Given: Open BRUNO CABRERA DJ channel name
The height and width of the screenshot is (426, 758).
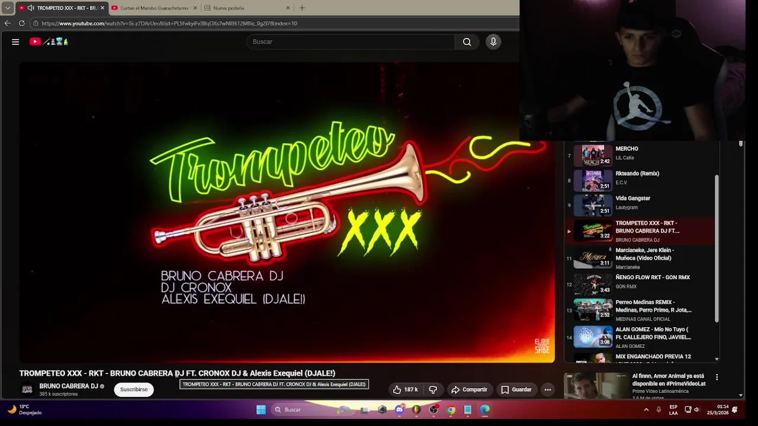Looking at the screenshot, I should [x=68, y=386].
